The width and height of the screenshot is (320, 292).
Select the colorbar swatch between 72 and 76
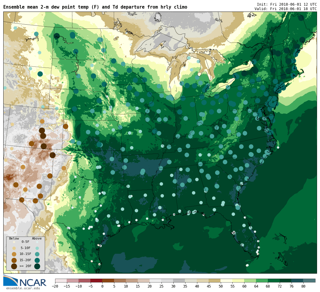point(285,280)
